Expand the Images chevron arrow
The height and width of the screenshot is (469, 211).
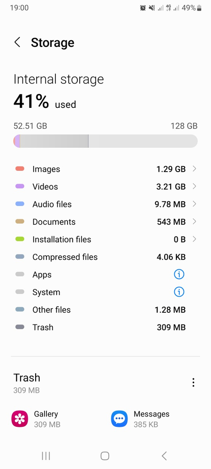(194, 169)
